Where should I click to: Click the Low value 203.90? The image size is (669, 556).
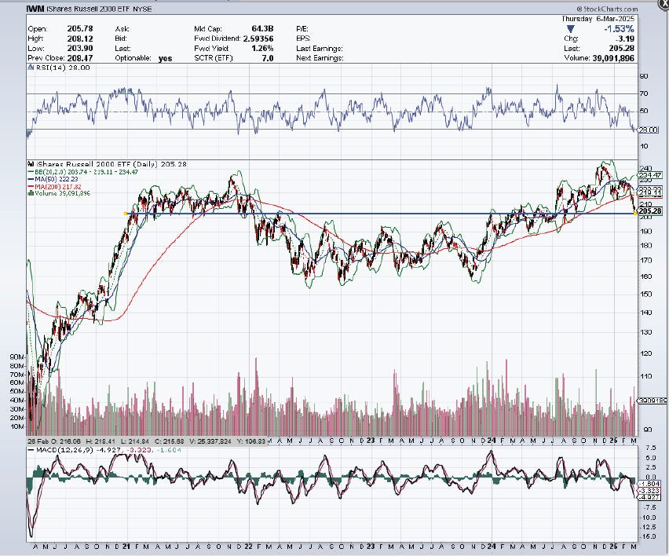(80, 48)
